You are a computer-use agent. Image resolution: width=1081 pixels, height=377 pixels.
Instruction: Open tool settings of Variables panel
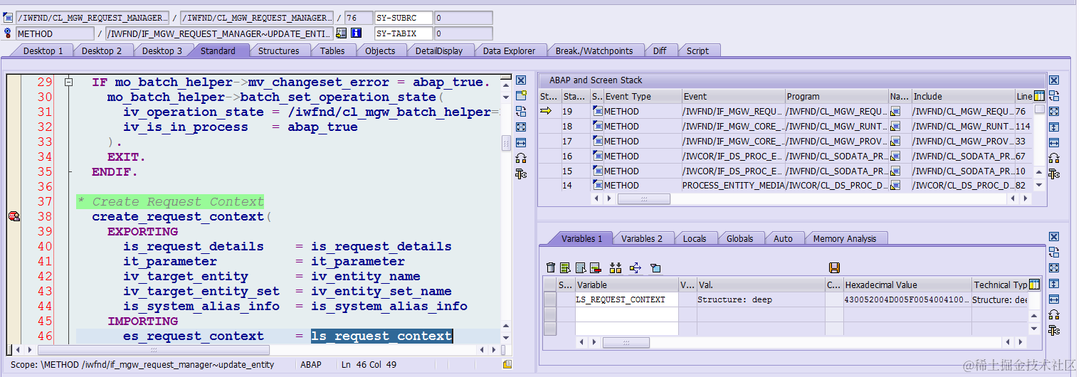(1054, 330)
